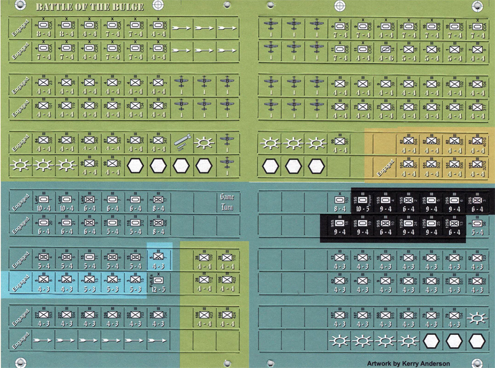Pick the 12/23 infantry 4-3 counter
This screenshot has height=368, width=495.
340,261
